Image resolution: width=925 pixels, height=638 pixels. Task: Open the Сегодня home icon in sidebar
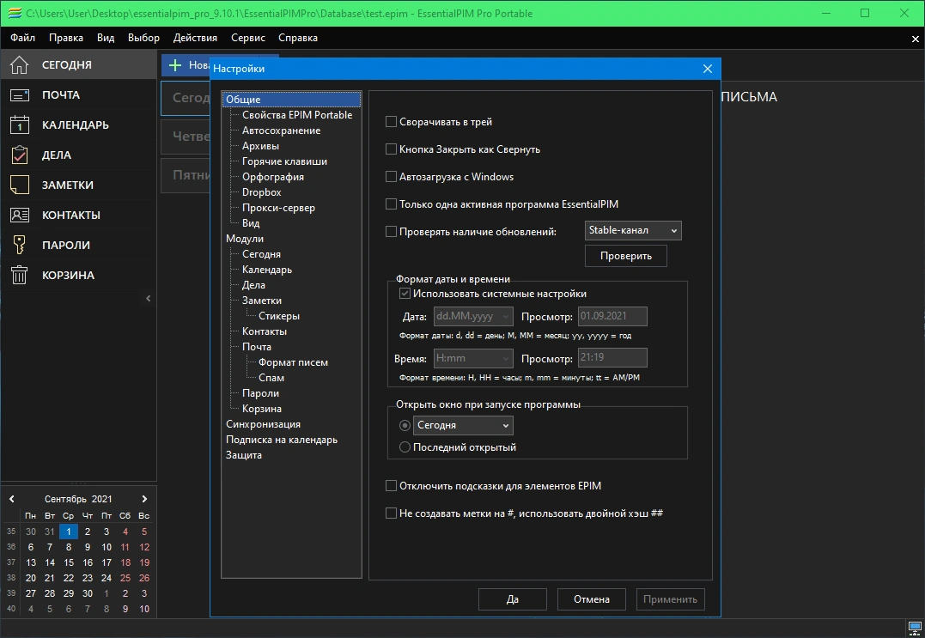19,65
